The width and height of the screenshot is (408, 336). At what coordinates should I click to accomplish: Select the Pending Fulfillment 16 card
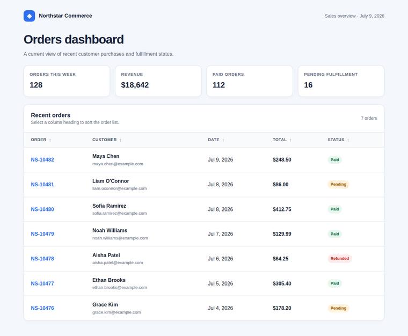click(341, 81)
